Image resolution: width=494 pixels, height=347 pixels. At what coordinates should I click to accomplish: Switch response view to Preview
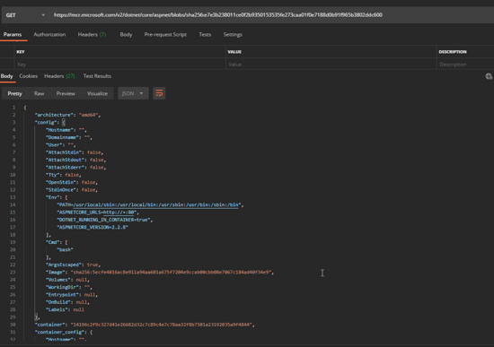coord(66,93)
